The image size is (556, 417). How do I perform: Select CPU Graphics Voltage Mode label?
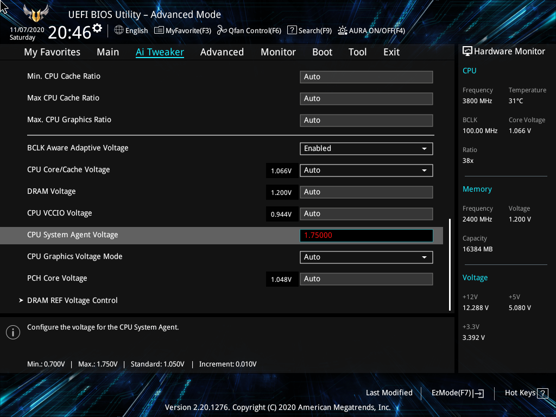75,256
